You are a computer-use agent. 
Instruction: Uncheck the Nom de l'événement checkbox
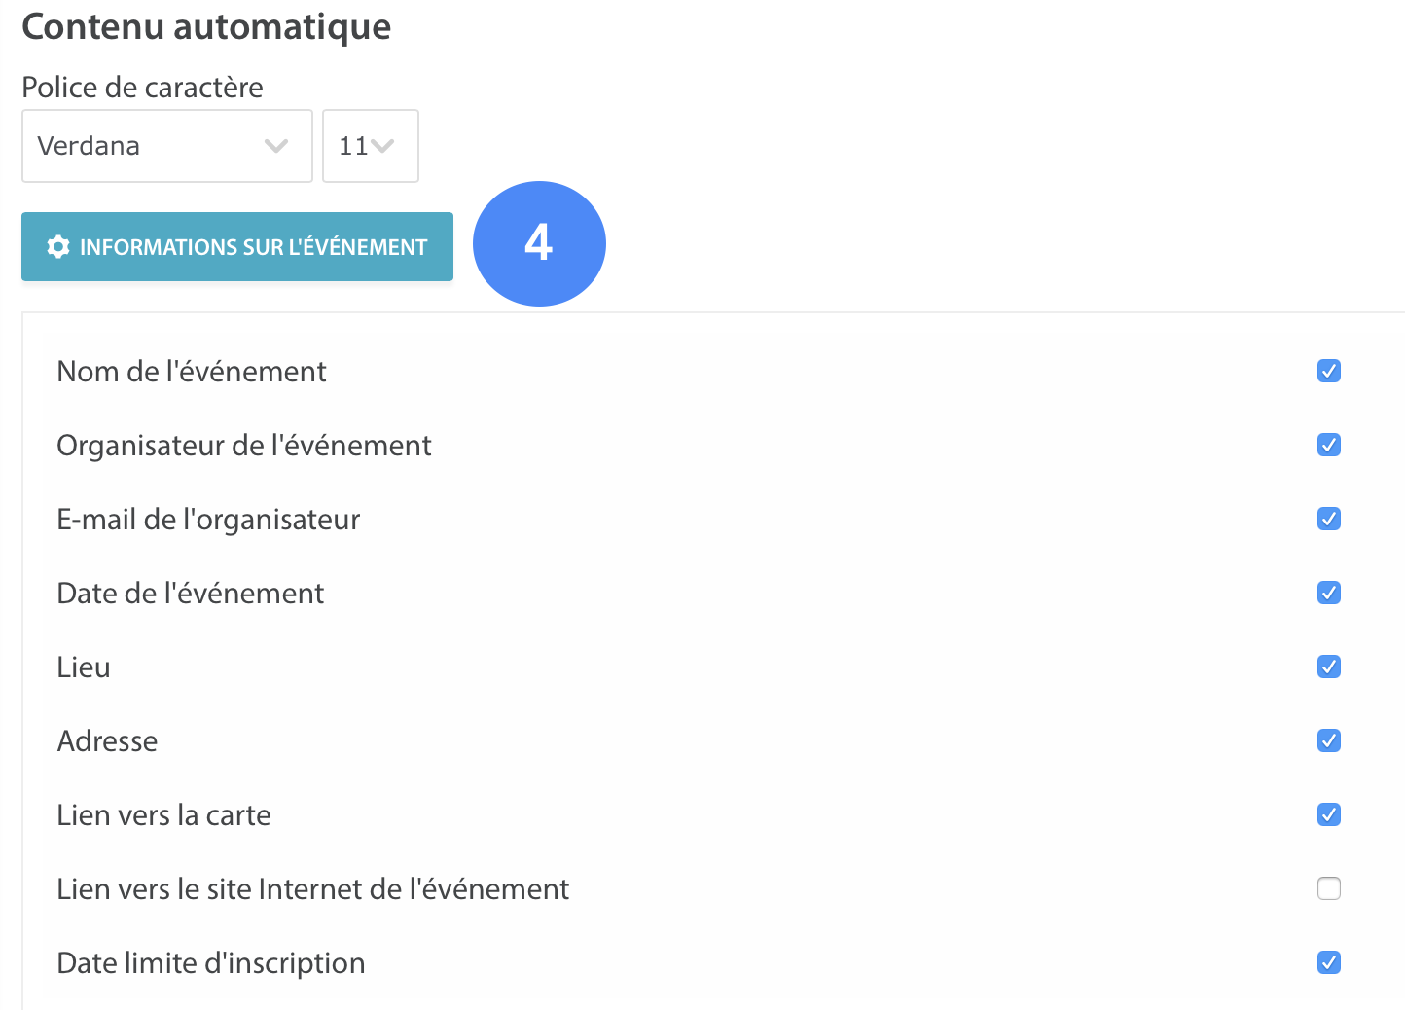point(1329,371)
